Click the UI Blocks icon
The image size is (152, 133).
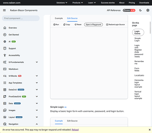click(5, 76)
